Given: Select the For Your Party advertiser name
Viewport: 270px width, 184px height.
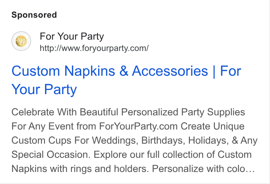Looking at the screenshot, I should [x=72, y=36].
